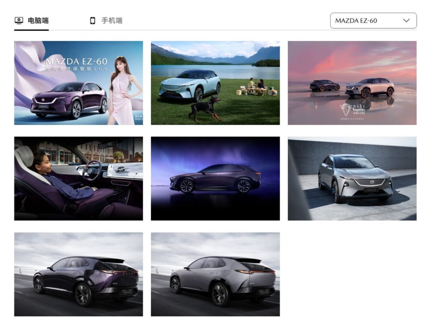Open the purple SUV rear view on road
This screenshot has height=327, width=439.
[78, 274]
